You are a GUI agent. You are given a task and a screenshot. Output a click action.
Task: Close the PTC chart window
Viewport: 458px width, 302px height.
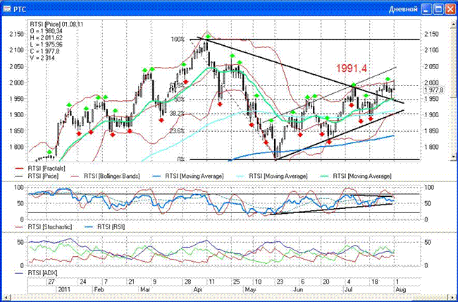tap(450, 10)
